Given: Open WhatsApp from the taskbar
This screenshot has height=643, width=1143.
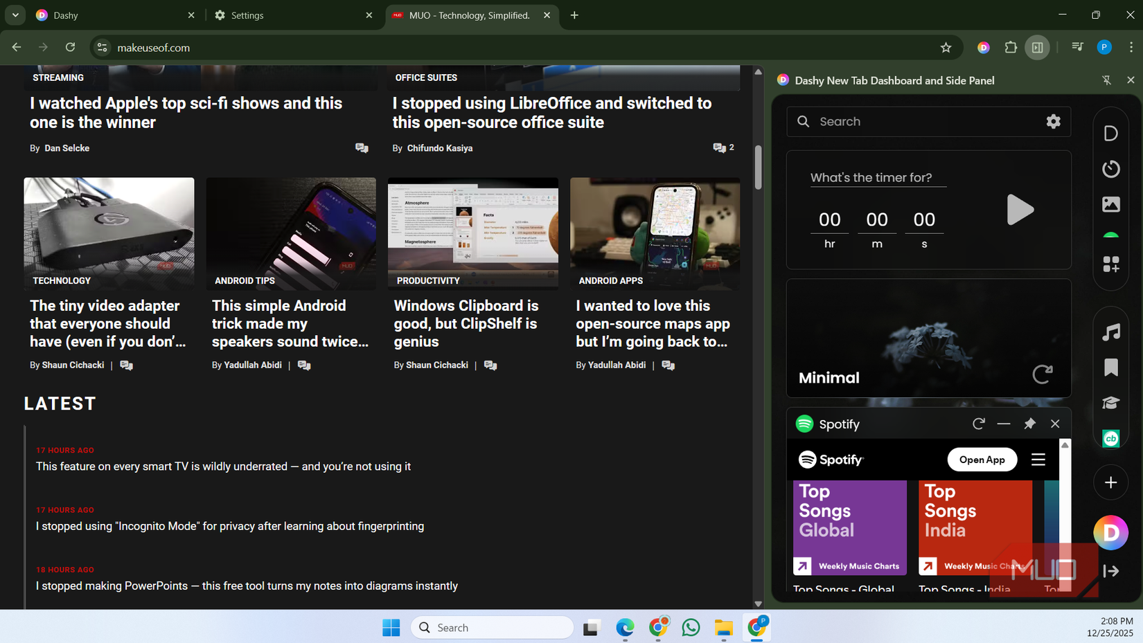Looking at the screenshot, I should pyautogui.click(x=691, y=627).
